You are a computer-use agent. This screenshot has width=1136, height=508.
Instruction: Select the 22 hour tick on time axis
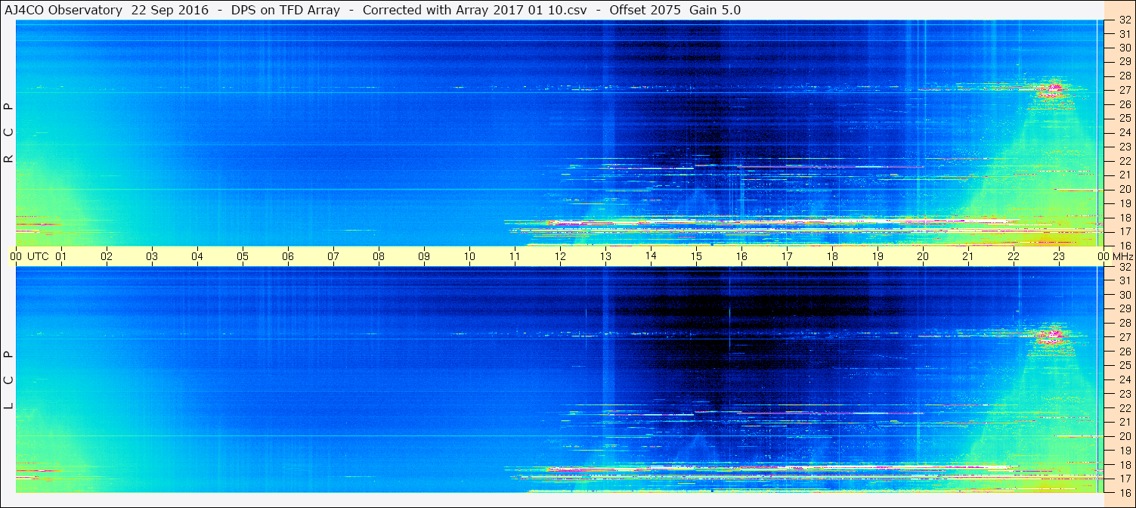point(1014,256)
